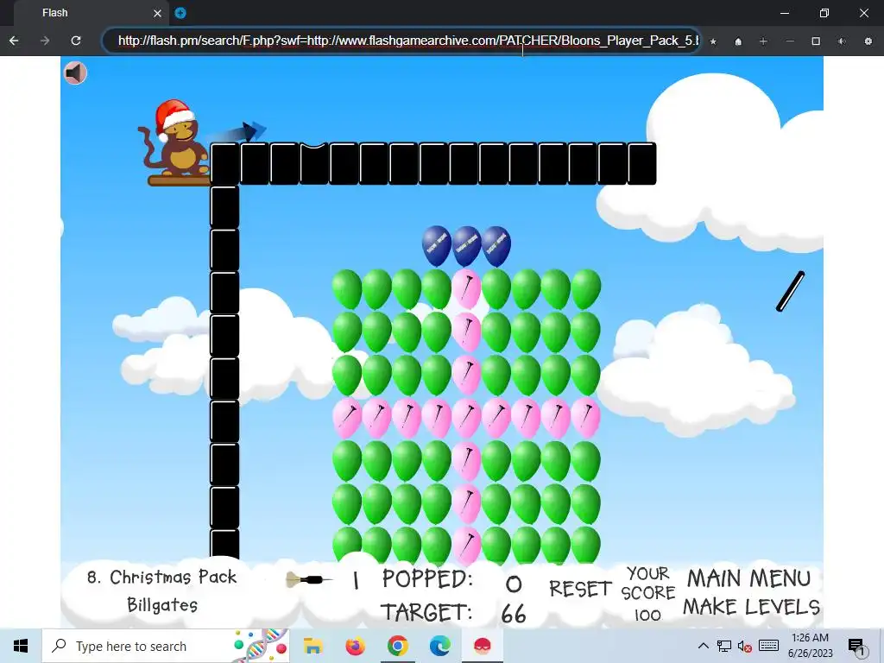The height and width of the screenshot is (663, 884).
Task: Click the Santa-hat monkey character
Action: tap(173, 139)
